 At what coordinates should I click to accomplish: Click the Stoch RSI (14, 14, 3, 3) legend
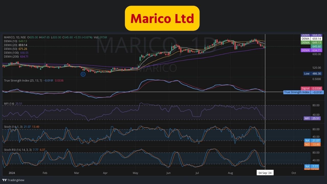pos(24,150)
